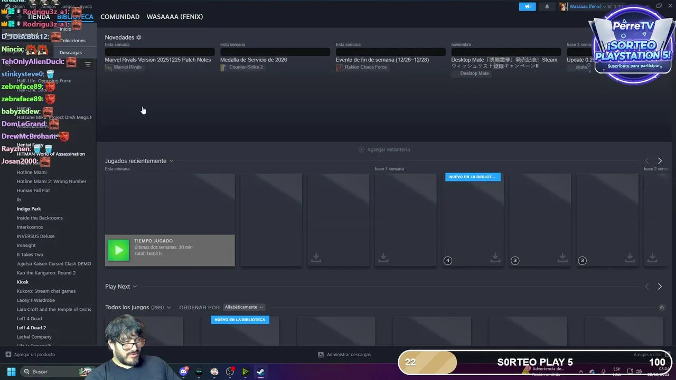Open the Novedades settings gear
The height and width of the screenshot is (380, 676).
click(x=139, y=37)
